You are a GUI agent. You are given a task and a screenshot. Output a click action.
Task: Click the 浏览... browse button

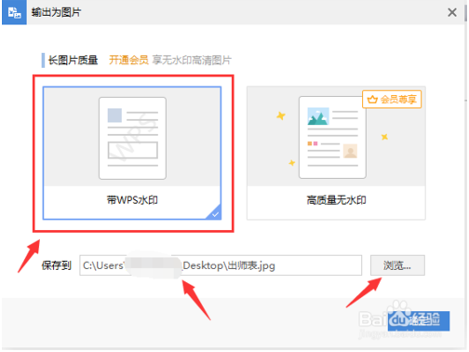coord(397,265)
